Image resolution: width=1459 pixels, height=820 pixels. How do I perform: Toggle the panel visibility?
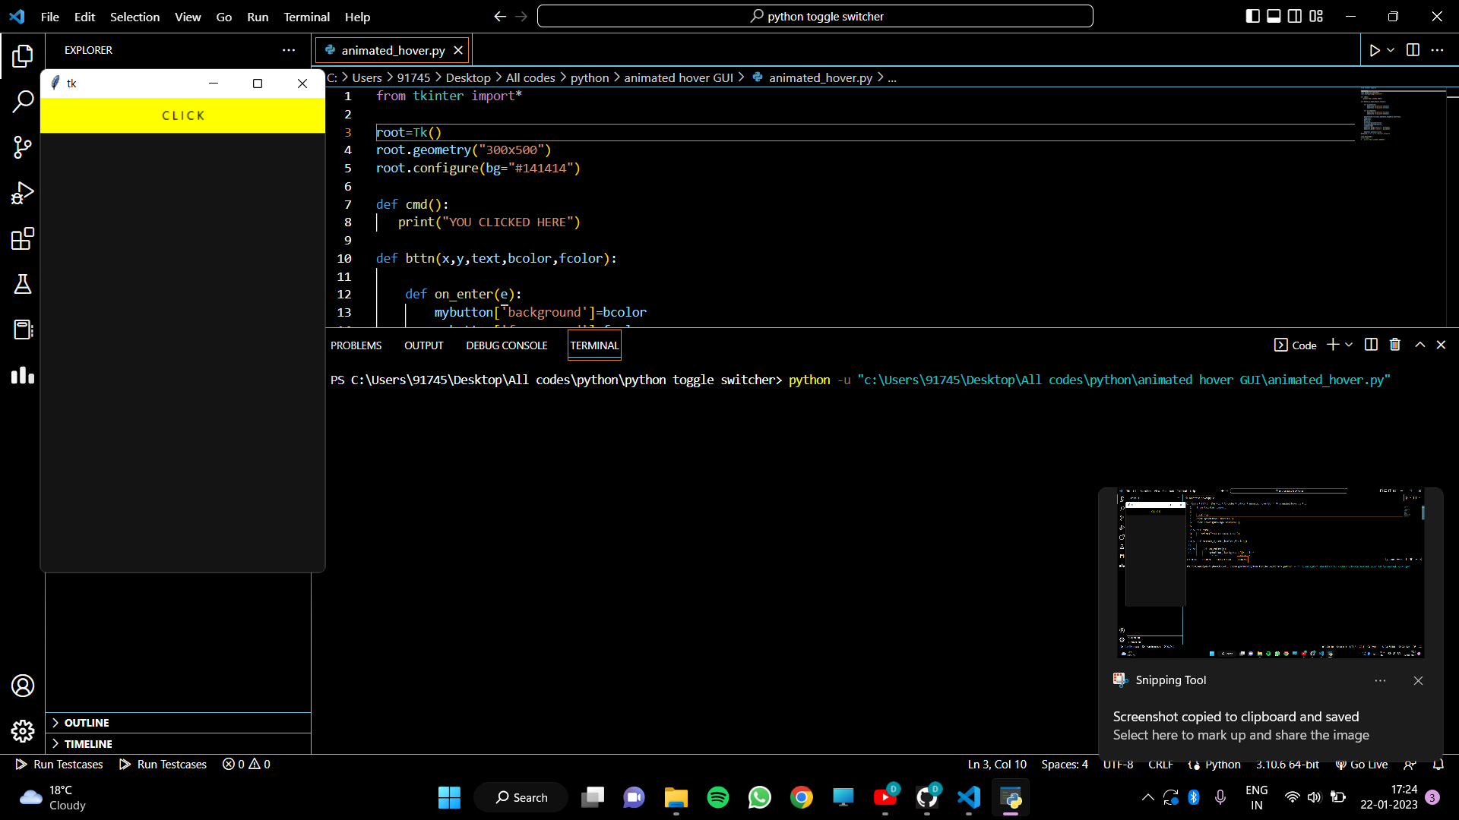click(1274, 16)
